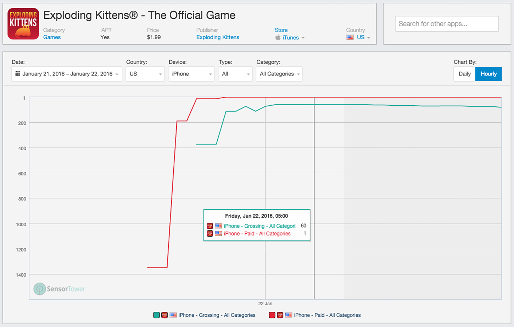Viewport: 514px width, 327px height.
Task: Toggle teal Grossing legend color swatch
Action: (156, 315)
